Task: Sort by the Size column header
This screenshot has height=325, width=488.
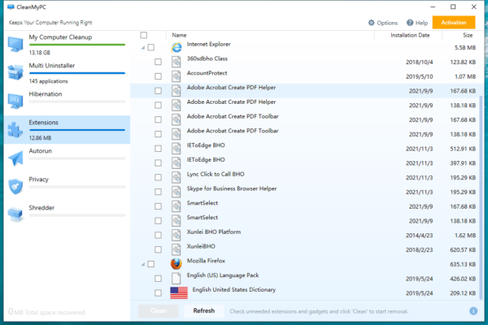Action: 468,35
